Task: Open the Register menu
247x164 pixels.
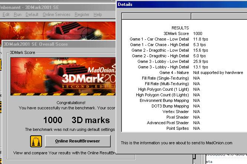Action: tap(82, 15)
